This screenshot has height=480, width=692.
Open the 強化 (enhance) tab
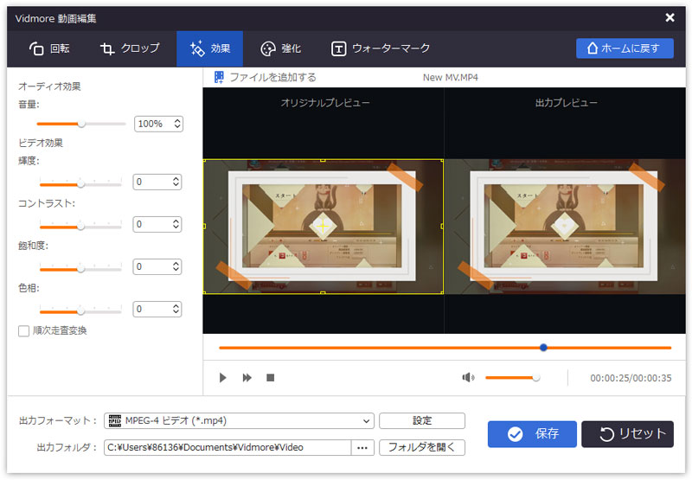pos(280,48)
